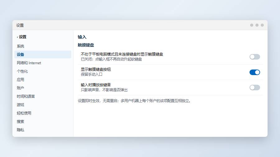
Task: Select 设备 in the sidebar
Action: click(43, 55)
